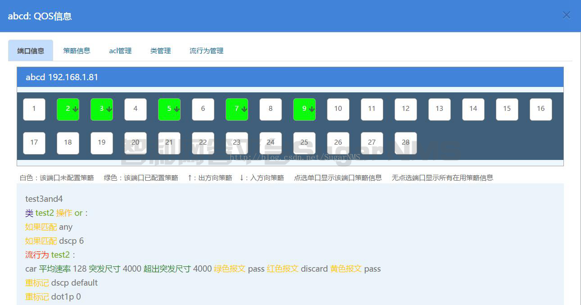Open the 策略信息 tab
Image resolution: width=581 pixels, height=305 pixels.
77,51
